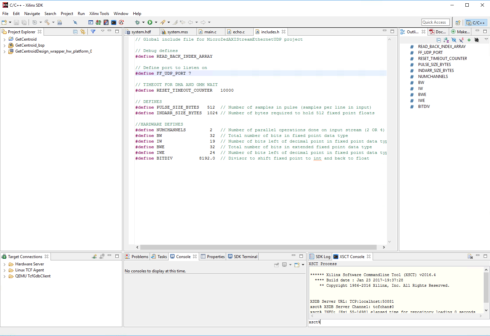The height and width of the screenshot is (336, 490).
Task: Open Project Explorer view menu triangle
Action: click(x=103, y=31)
